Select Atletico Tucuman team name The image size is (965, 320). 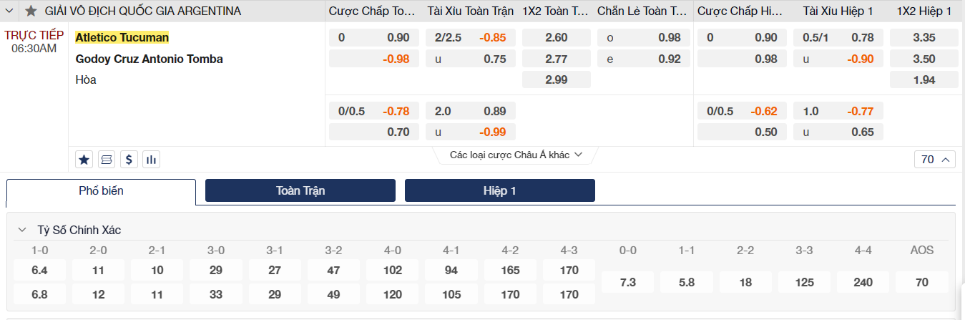pos(122,37)
